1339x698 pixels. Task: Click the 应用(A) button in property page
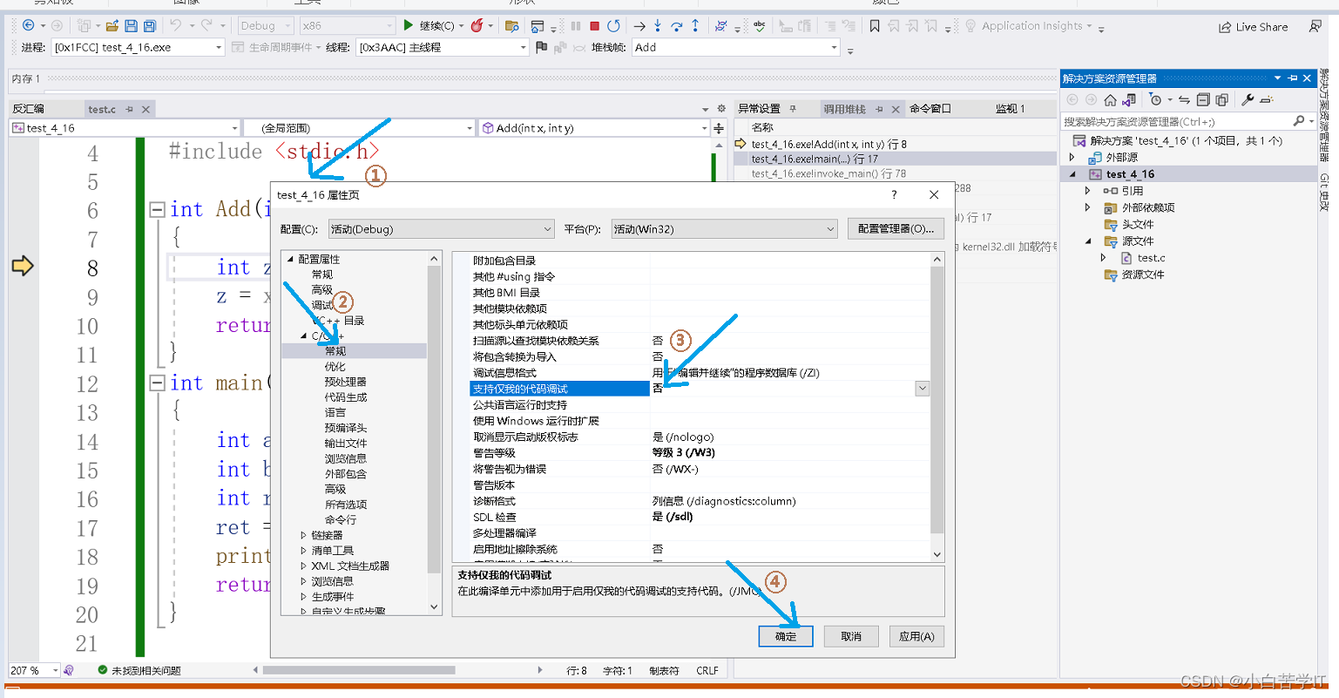click(x=916, y=636)
